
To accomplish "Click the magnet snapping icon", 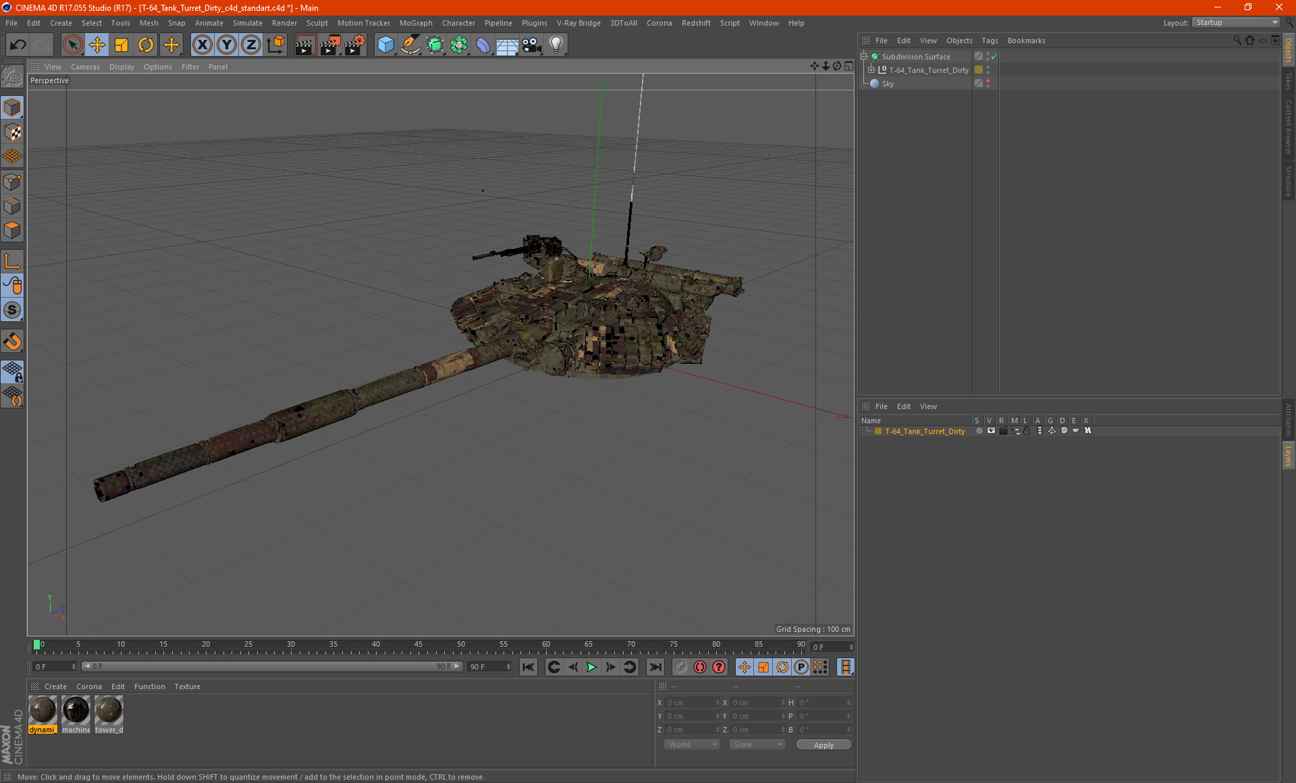I will (12, 342).
